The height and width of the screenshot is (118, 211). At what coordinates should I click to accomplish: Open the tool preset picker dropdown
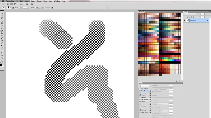click(x=3, y=8)
